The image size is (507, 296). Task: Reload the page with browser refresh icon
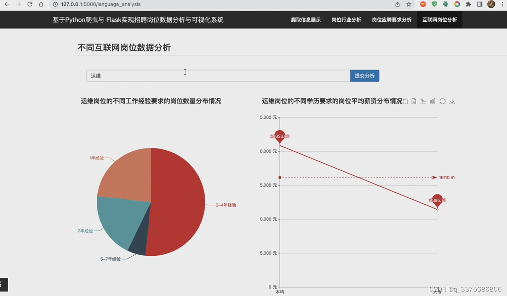30,4
